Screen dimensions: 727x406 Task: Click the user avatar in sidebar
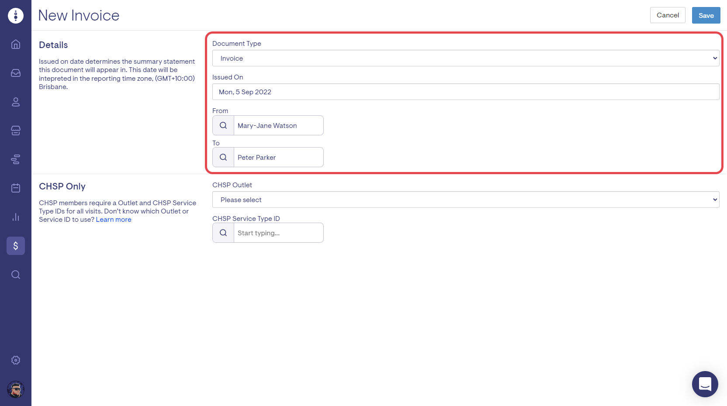(16, 389)
